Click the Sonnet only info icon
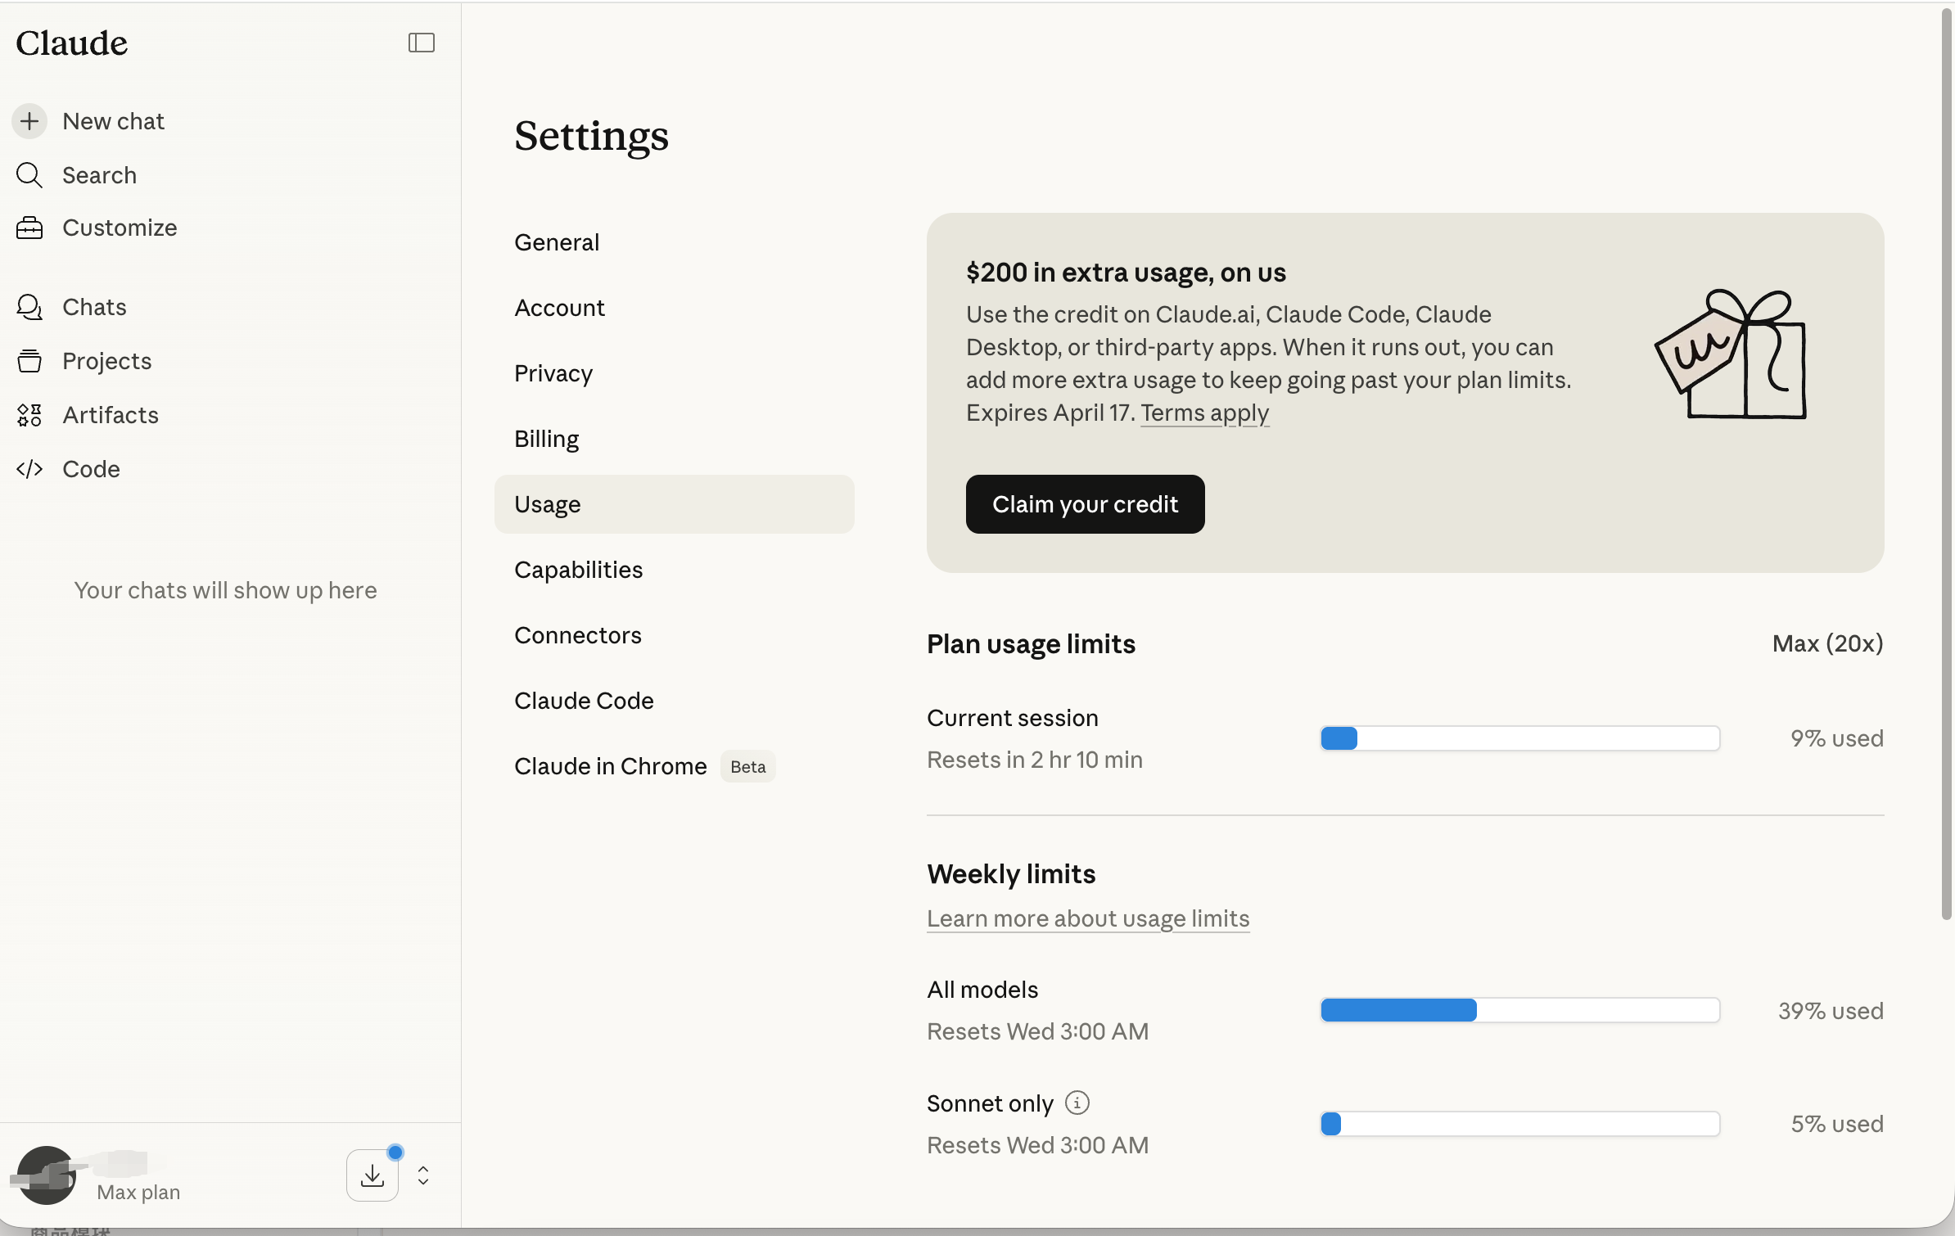The height and width of the screenshot is (1236, 1955). click(1077, 1103)
